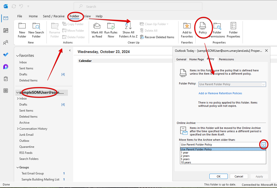The width and height of the screenshot is (277, 188).
Task: Click Add or Remove Retention Policies link
Action: [x=220, y=93]
